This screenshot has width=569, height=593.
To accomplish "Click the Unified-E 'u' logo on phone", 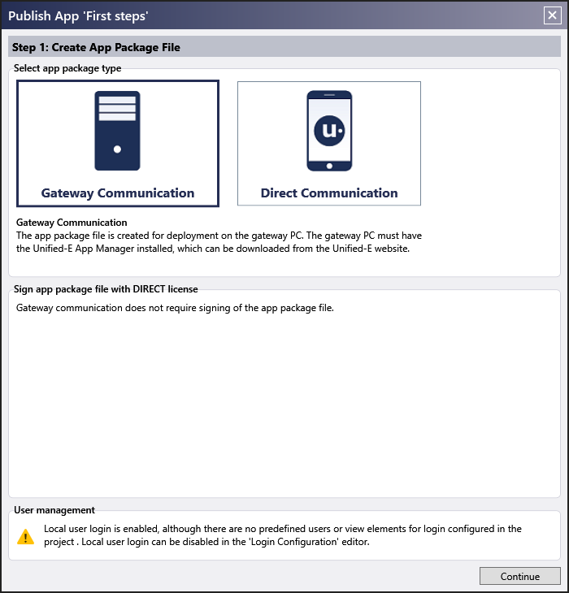I will click(329, 130).
